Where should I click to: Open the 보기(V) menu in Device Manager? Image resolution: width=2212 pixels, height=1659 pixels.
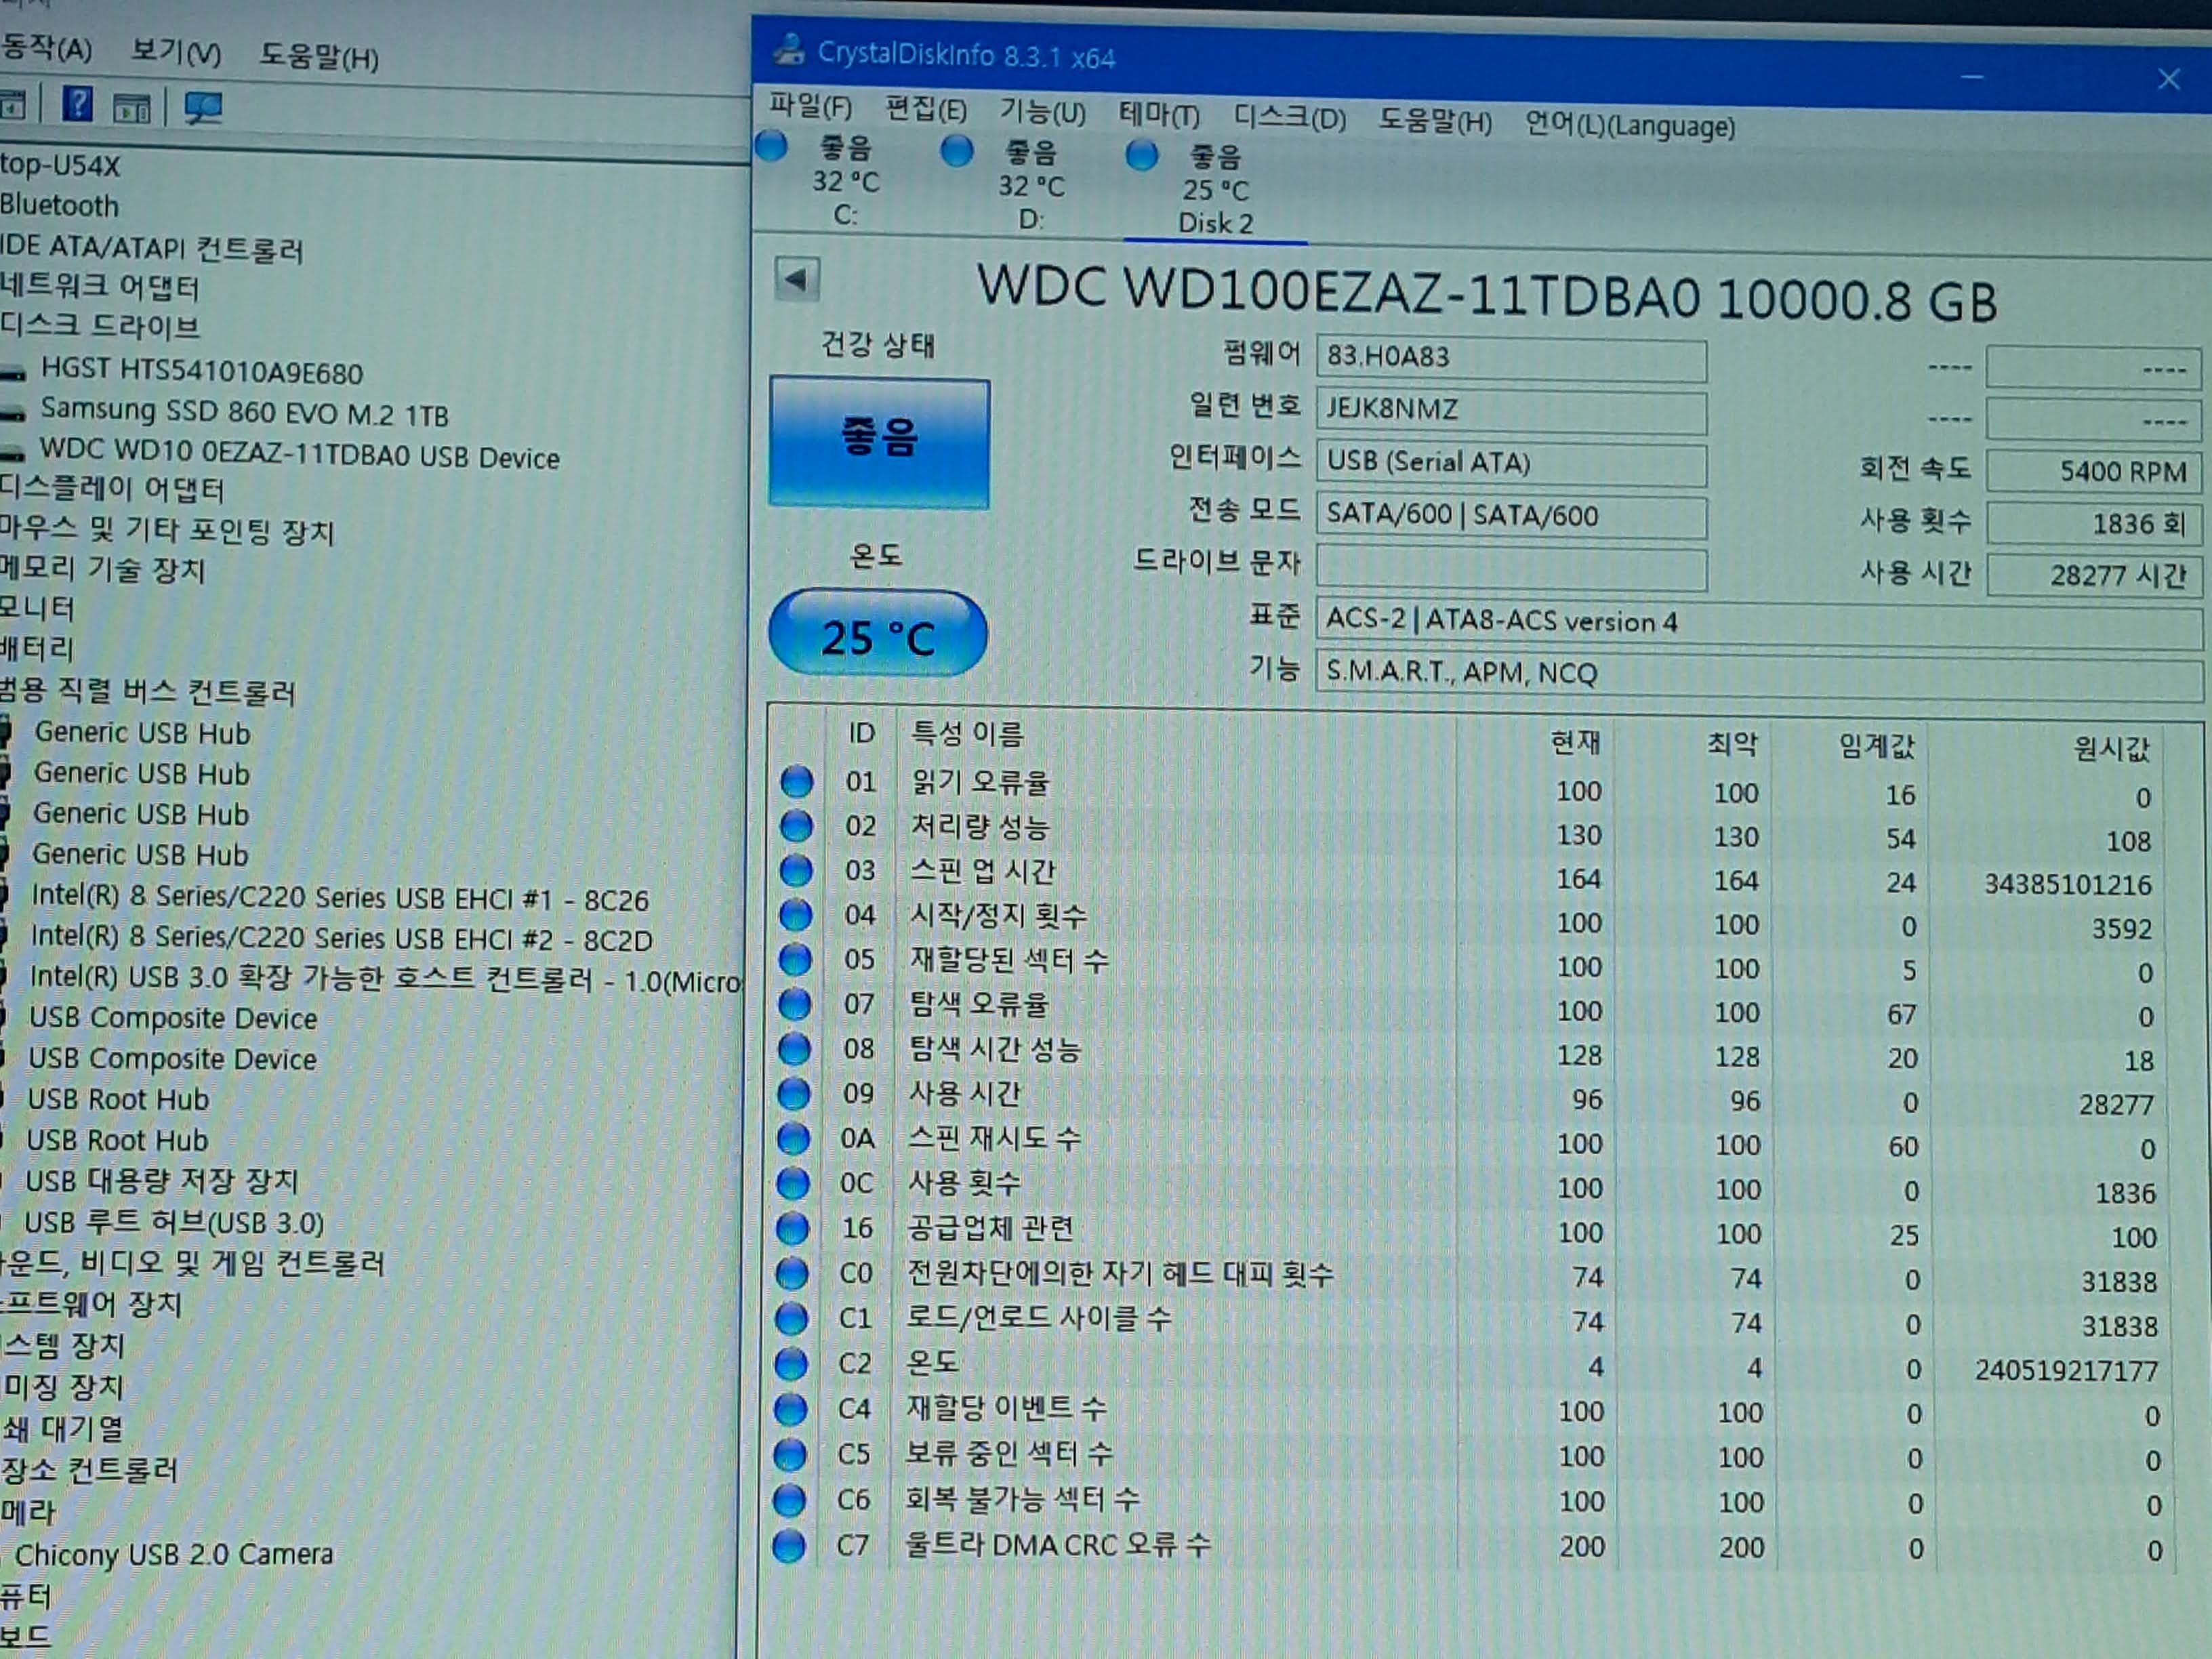point(176,51)
